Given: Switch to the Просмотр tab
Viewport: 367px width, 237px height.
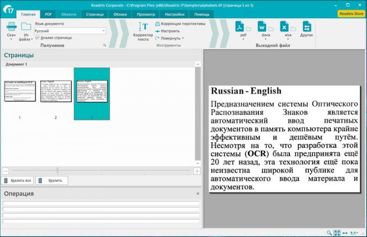Looking at the screenshot, I should tap(146, 14).
